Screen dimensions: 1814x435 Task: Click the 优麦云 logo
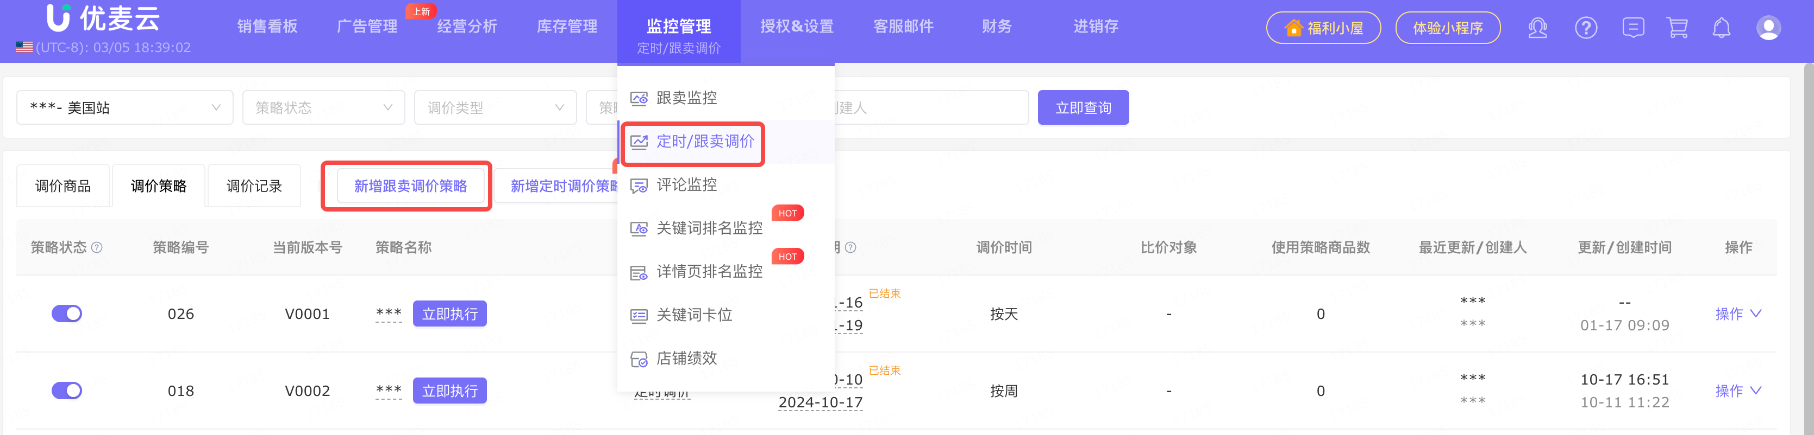[x=103, y=17]
